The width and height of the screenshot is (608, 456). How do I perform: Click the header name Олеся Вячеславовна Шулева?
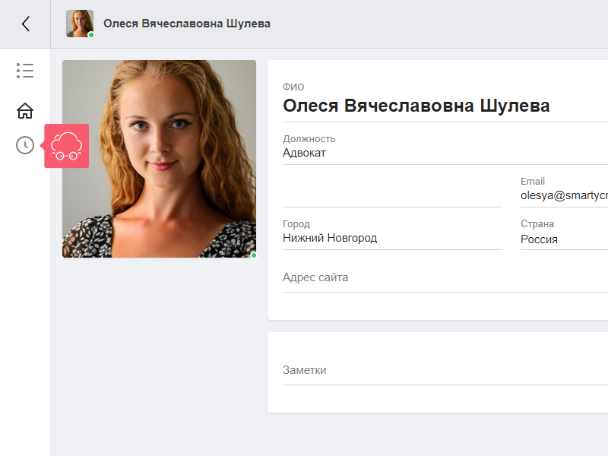click(x=187, y=24)
